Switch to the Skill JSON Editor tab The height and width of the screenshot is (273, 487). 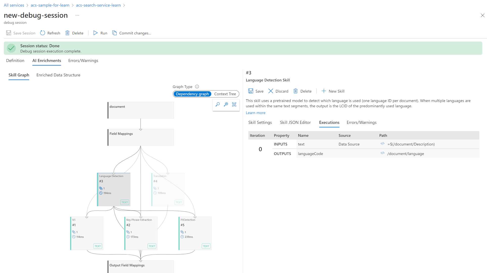[x=295, y=122]
